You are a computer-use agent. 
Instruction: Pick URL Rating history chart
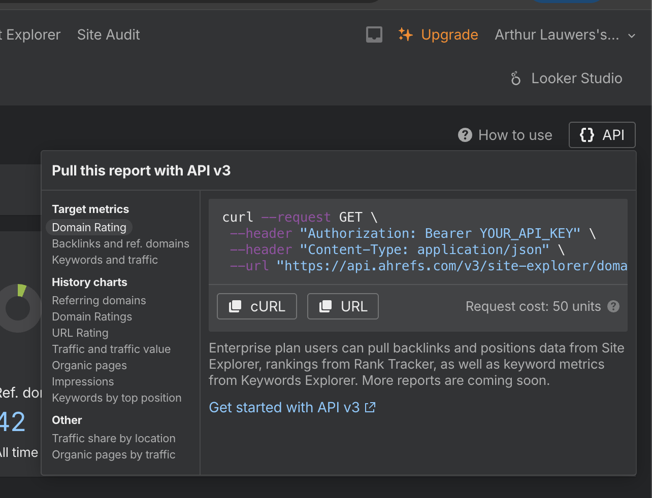[x=80, y=333]
